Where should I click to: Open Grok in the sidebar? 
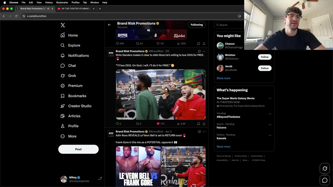tap(68, 76)
